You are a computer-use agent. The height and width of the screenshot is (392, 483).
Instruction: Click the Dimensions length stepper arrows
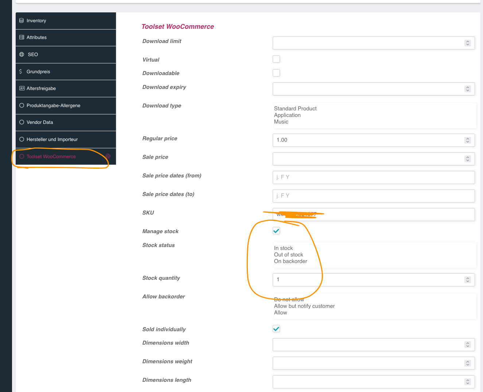tap(468, 382)
